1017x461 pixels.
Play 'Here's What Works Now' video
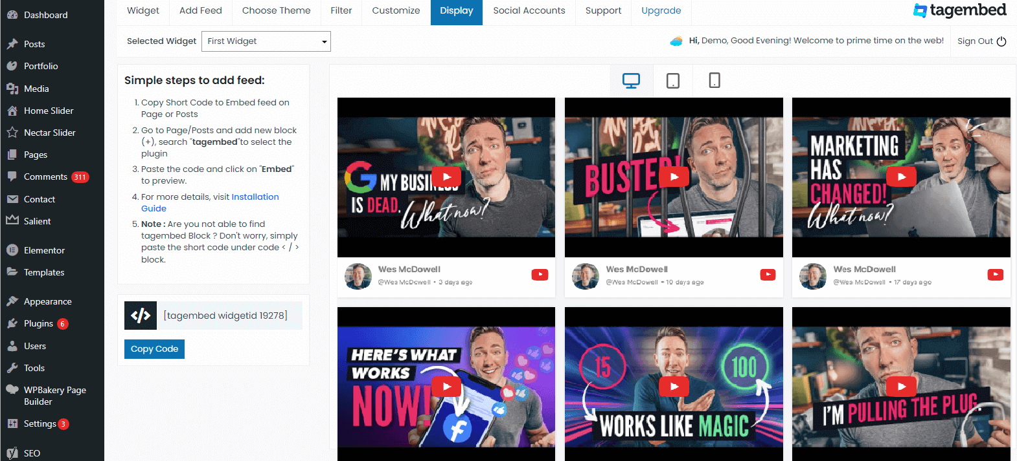point(446,387)
